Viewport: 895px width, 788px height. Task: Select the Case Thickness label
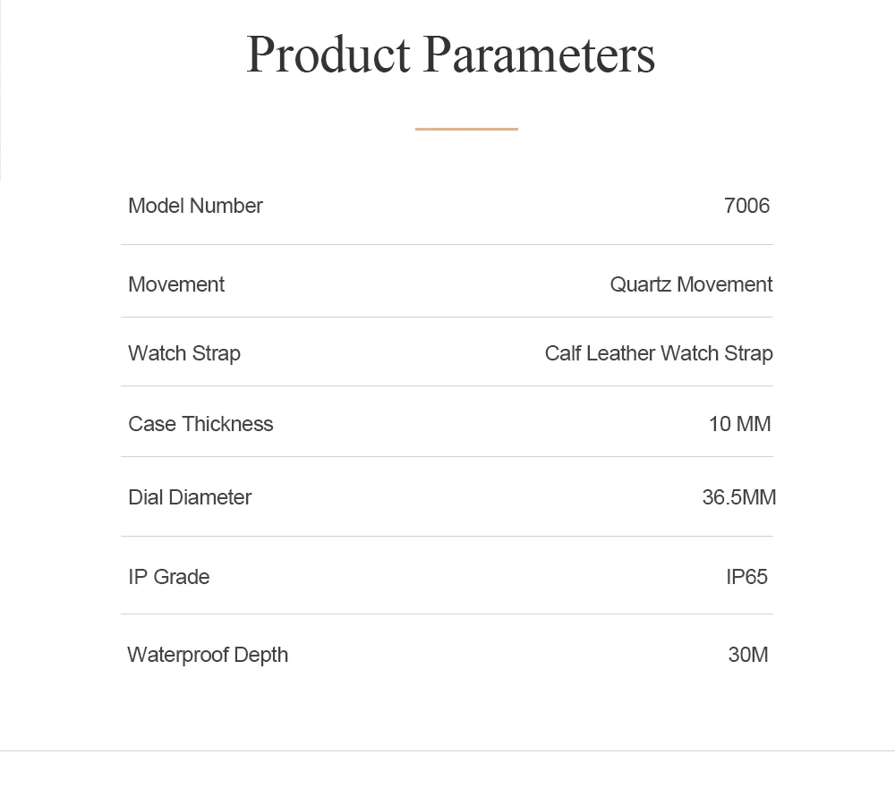point(200,424)
